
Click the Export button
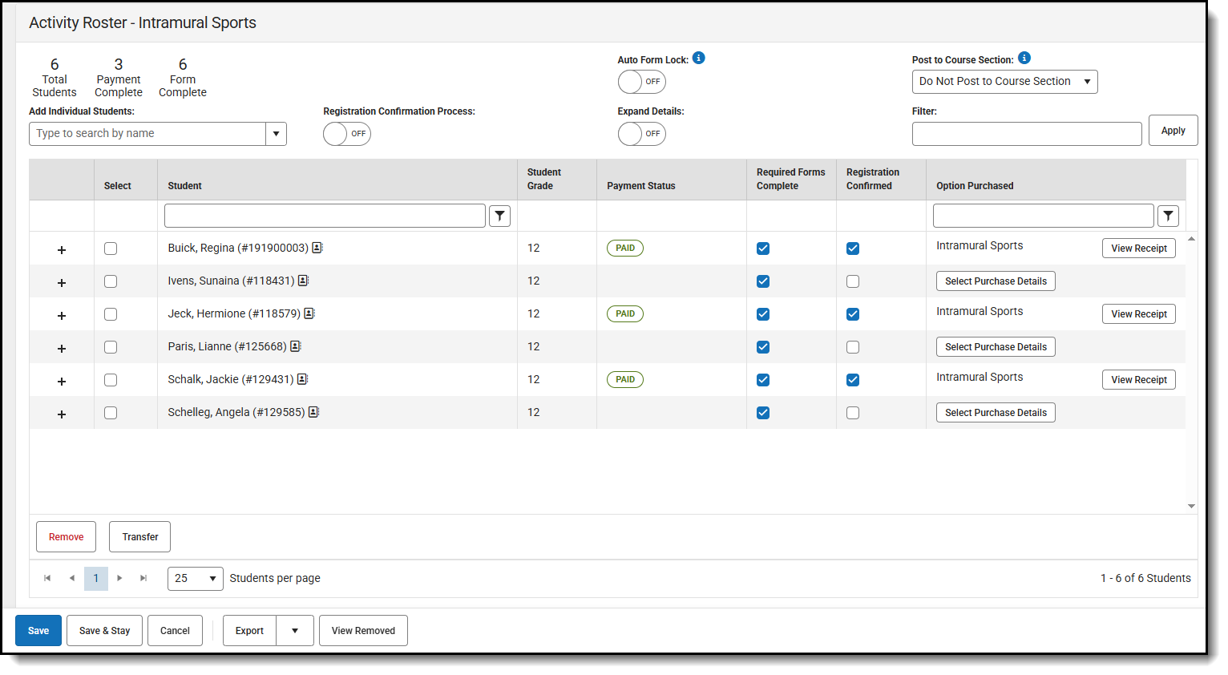(x=249, y=631)
